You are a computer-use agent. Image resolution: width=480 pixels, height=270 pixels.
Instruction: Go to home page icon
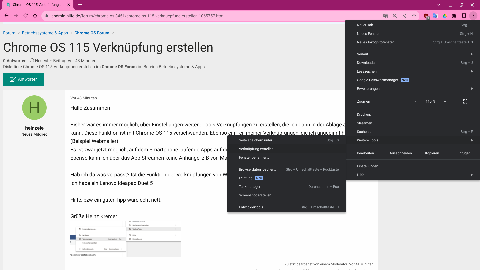[35, 16]
